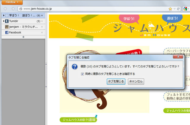This screenshot has height=125, width=190.
Task: Toggle 同時に複数のタブを閉じるときは確認する checkbox
Action: pyautogui.click(x=83, y=74)
